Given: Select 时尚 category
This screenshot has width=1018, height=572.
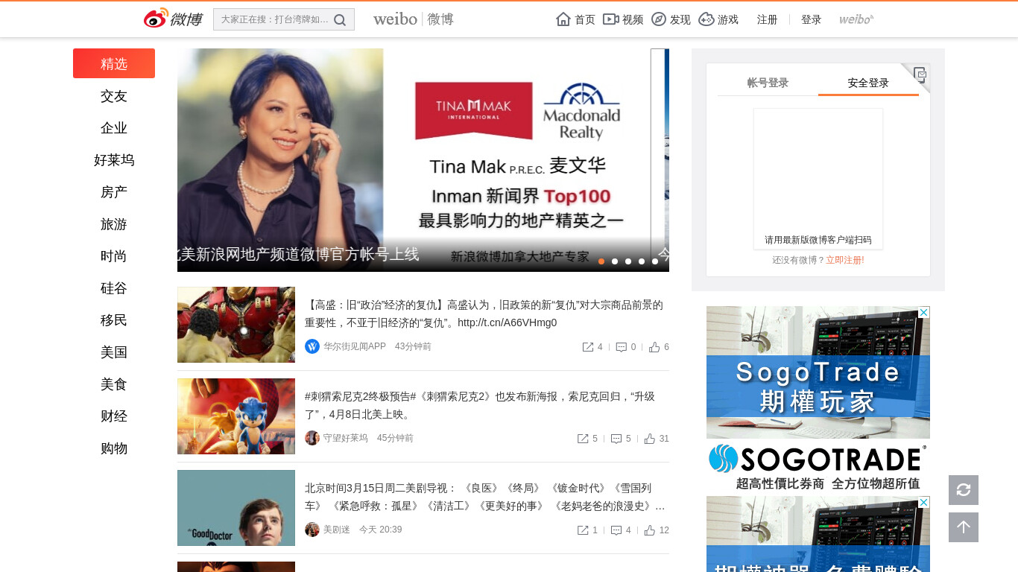Looking at the screenshot, I should click(114, 256).
